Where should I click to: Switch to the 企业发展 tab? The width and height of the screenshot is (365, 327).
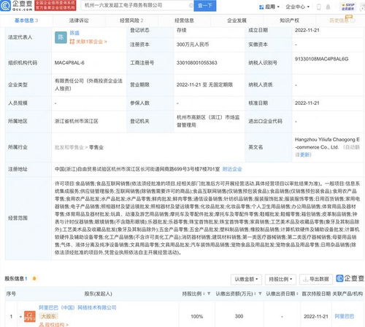coord(237,20)
